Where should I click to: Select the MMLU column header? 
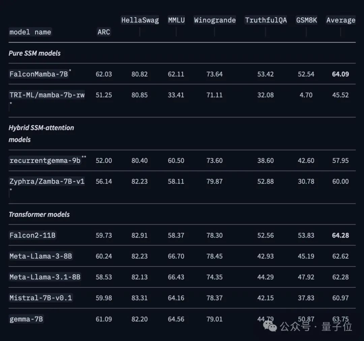[x=176, y=20]
